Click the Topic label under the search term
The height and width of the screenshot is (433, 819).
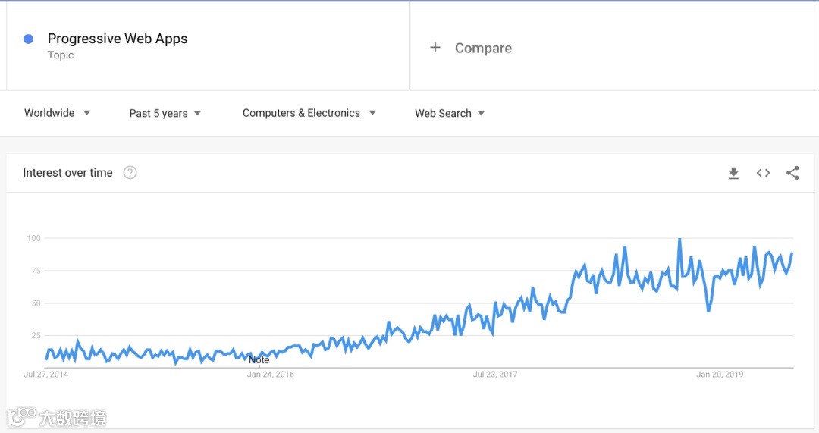click(x=61, y=55)
